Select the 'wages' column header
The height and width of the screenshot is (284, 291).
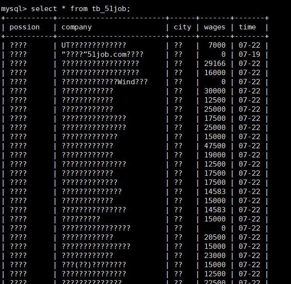pos(215,27)
